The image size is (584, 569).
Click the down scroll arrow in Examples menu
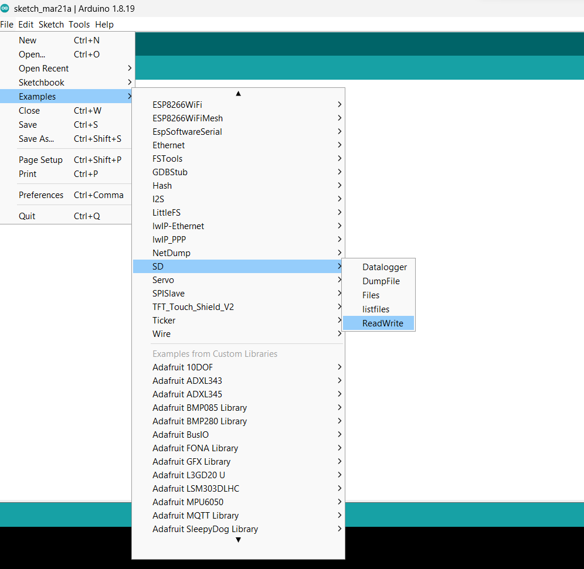click(238, 540)
